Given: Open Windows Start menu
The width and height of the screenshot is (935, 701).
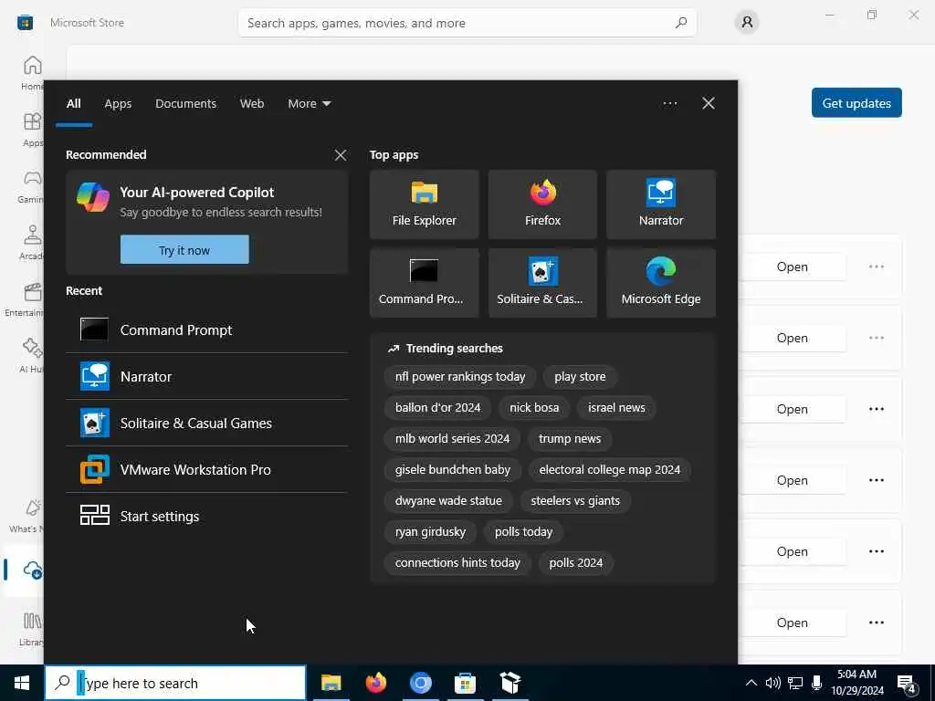Looking at the screenshot, I should 22,683.
